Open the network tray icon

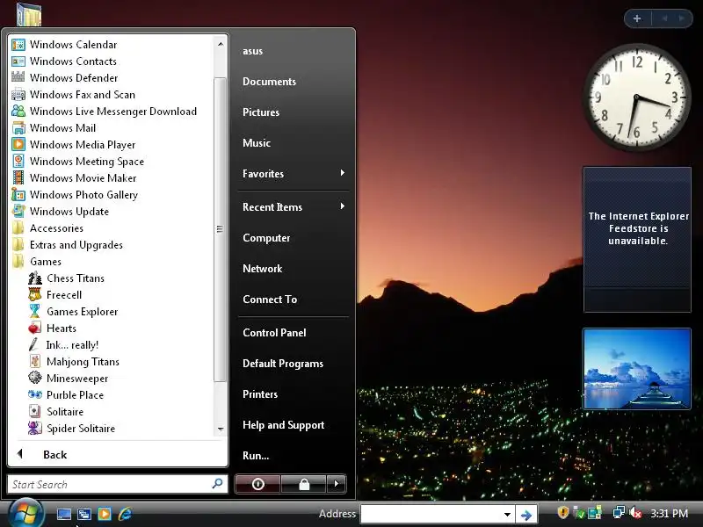point(620,513)
